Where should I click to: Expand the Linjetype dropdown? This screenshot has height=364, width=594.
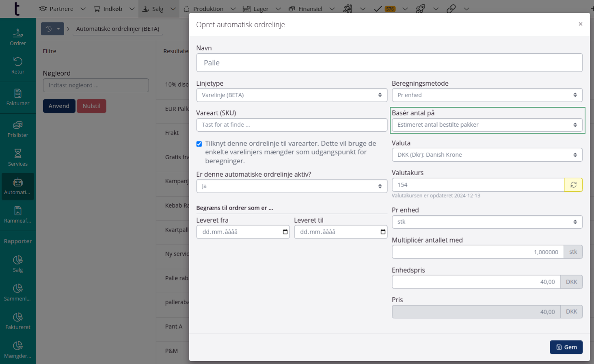click(291, 95)
